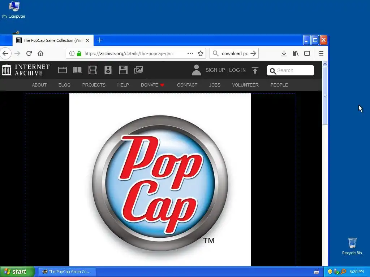Click the browser forward arrow

(17, 53)
